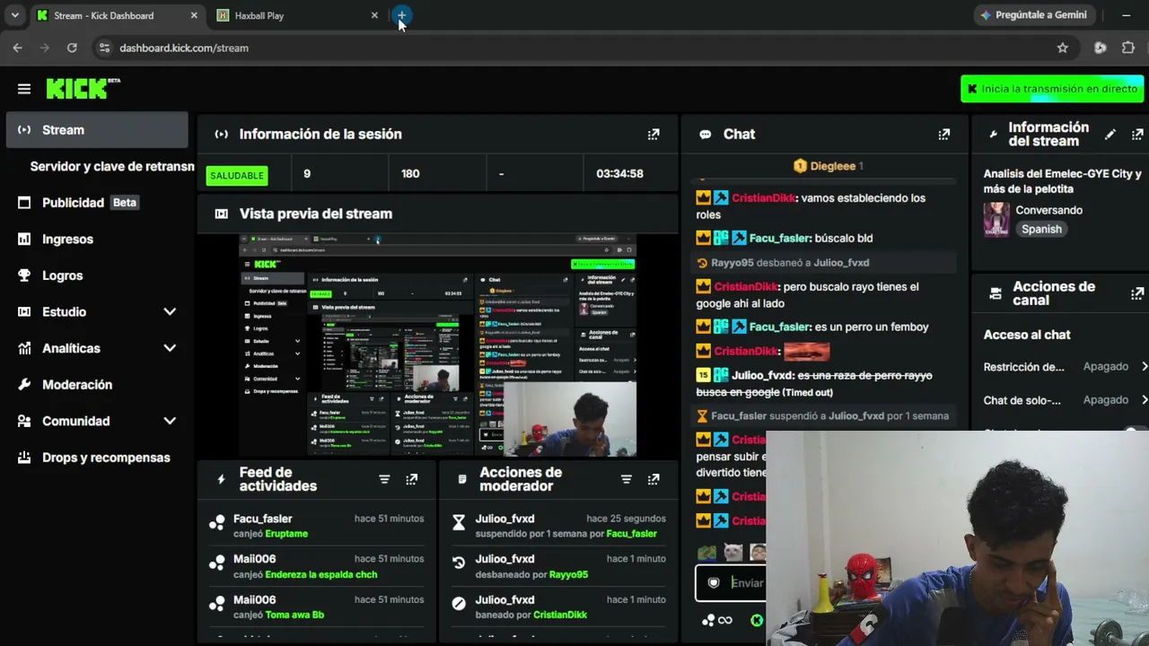This screenshot has height=646, width=1149.
Task: Click Inicia la transmisión en directo button
Action: coord(1052,89)
